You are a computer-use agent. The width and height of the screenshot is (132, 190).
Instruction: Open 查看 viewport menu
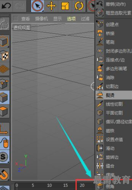tap(26, 19)
